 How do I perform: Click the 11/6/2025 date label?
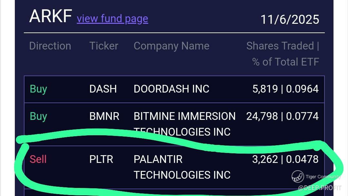click(289, 19)
